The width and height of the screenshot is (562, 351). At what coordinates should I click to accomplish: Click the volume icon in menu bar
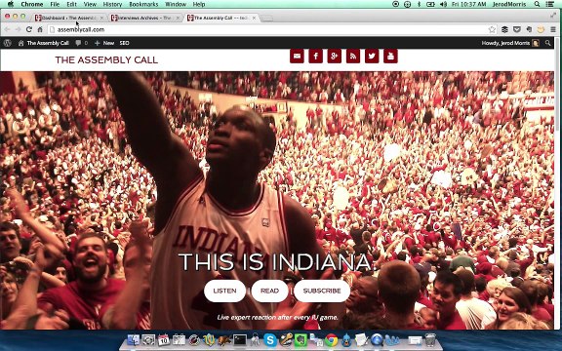pos(443,4)
